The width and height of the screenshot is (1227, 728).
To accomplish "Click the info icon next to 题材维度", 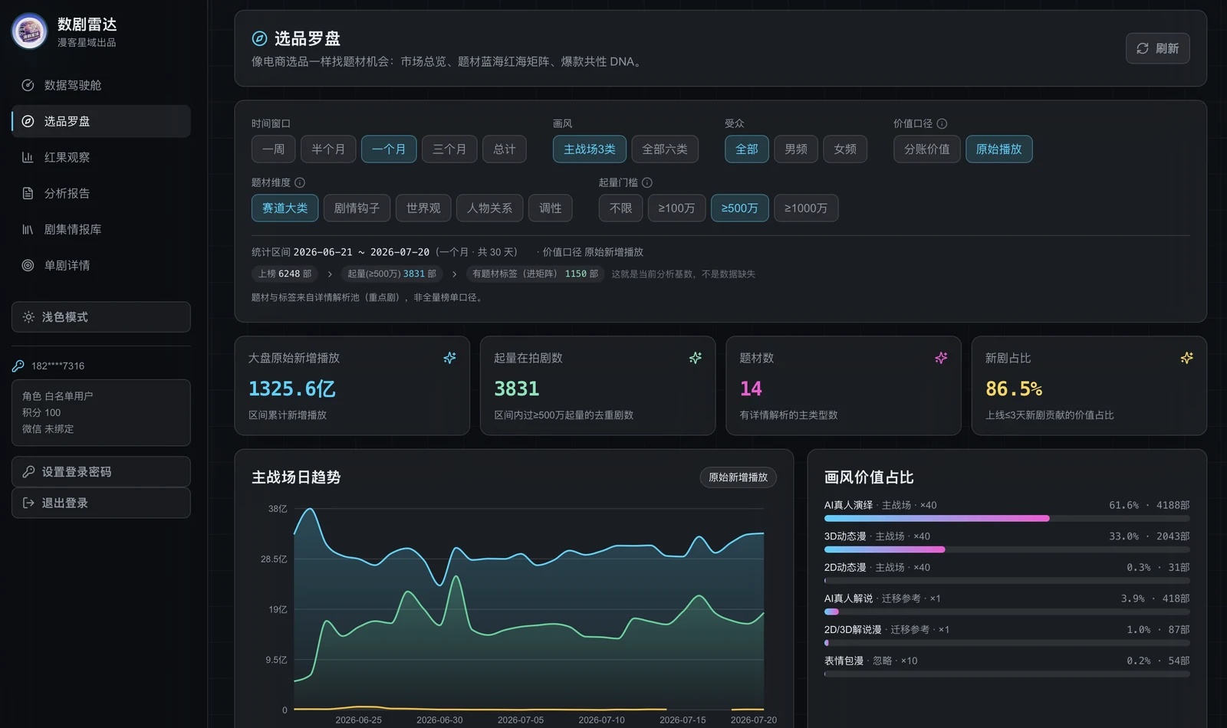I will point(300,182).
